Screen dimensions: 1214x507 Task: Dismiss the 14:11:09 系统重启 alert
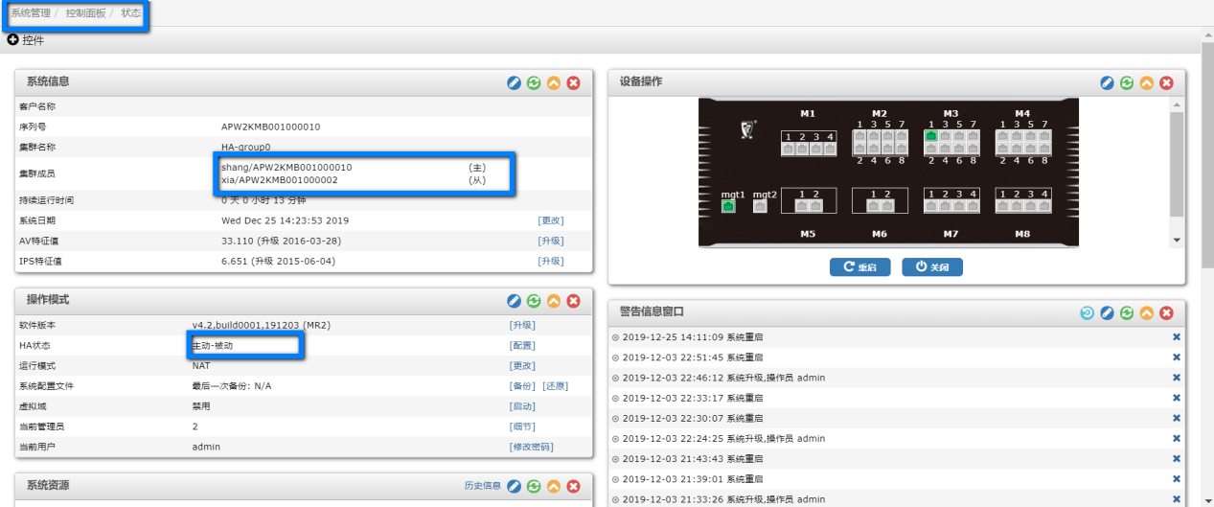[x=1177, y=337]
